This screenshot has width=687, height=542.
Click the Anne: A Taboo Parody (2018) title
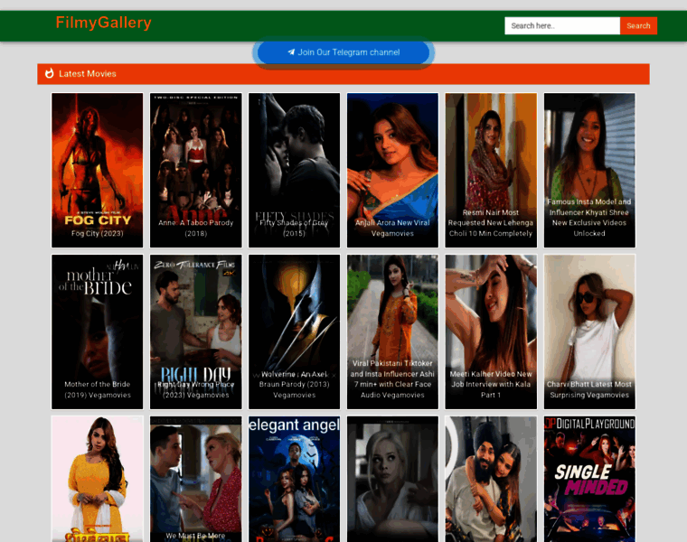pos(196,229)
